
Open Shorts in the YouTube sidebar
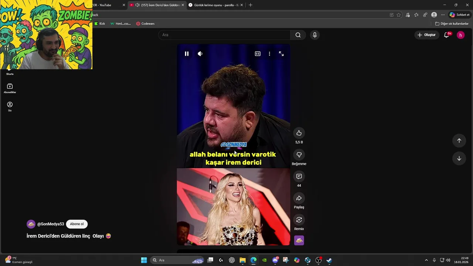(10, 72)
